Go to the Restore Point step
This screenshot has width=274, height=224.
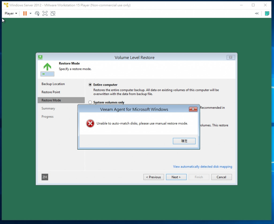coord(51,92)
